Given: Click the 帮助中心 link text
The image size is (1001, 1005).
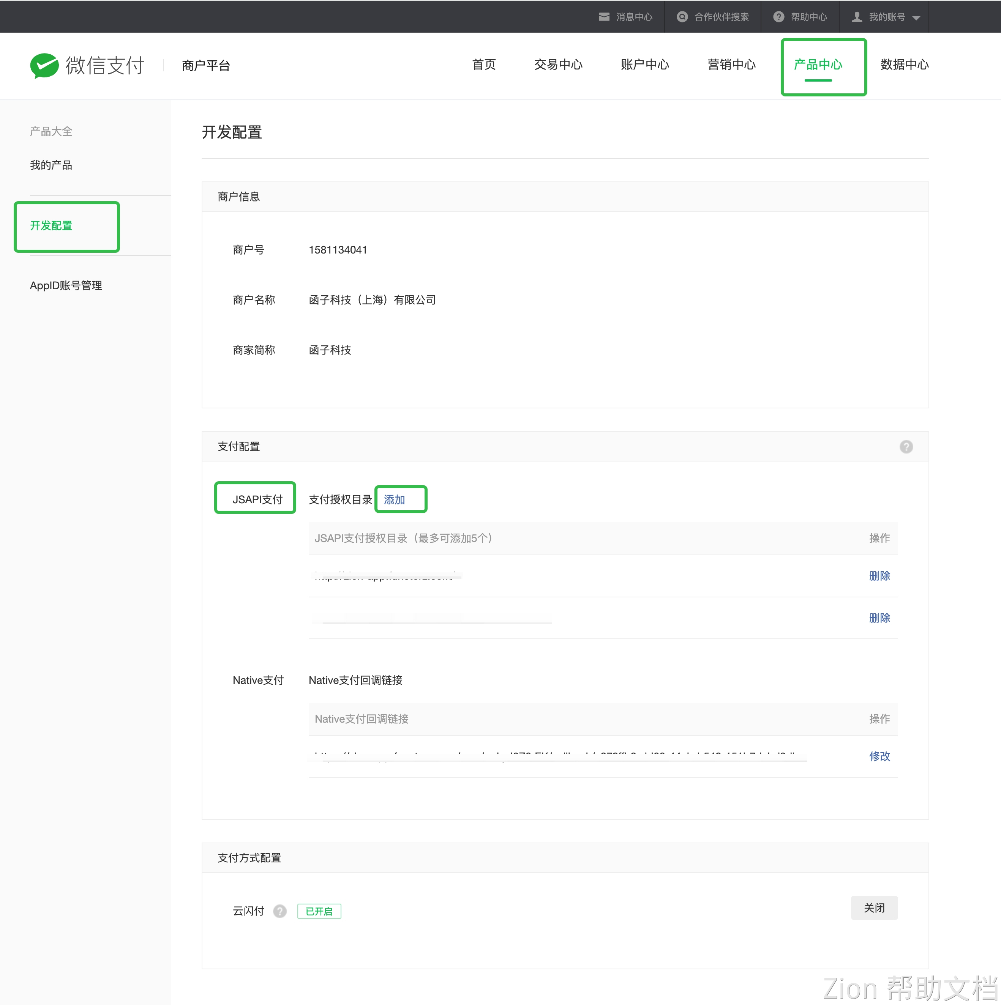Looking at the screenshot, I should [x=809, y=17].
